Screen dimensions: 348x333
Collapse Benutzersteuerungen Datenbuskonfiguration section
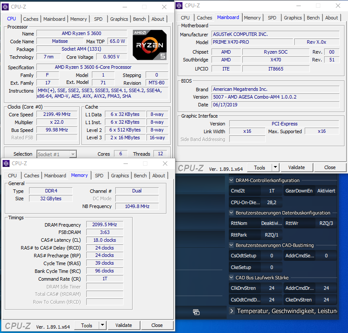pos(231,213)
